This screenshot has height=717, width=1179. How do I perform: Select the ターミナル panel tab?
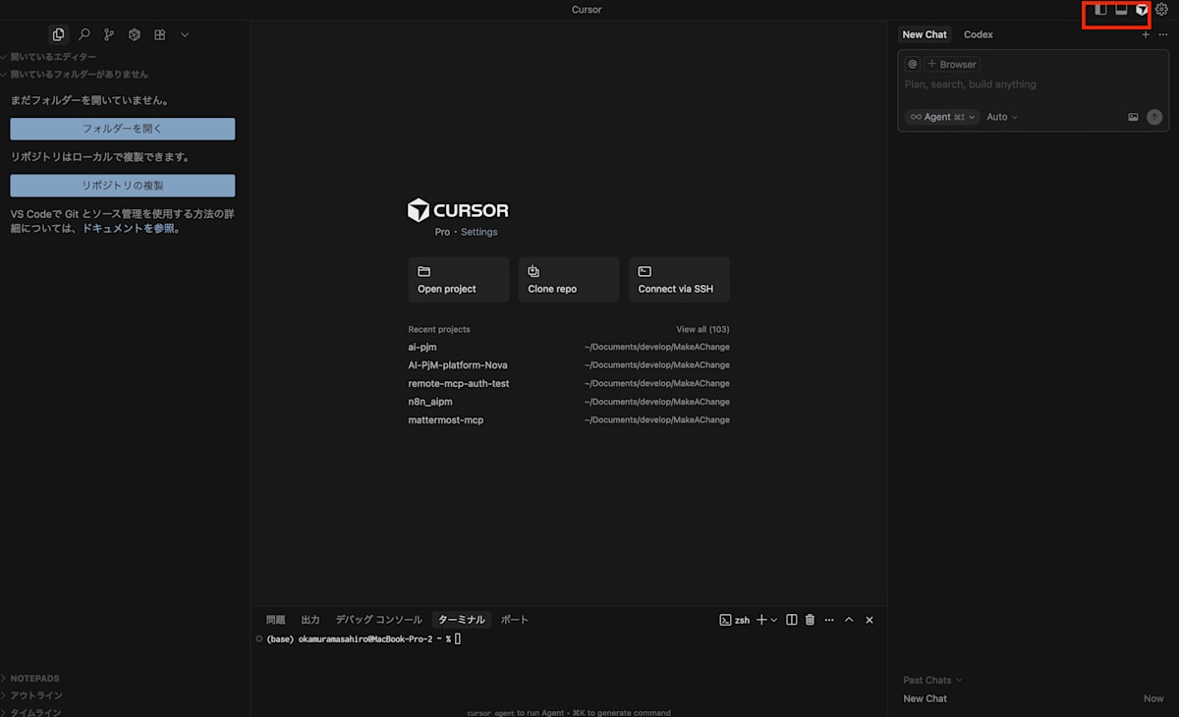click(462, 620)
